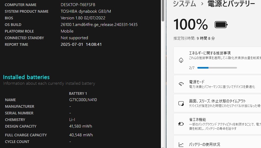Open 電源モード setting
Viewport: 261px width, 148px height.
click(x=217, y=84)
